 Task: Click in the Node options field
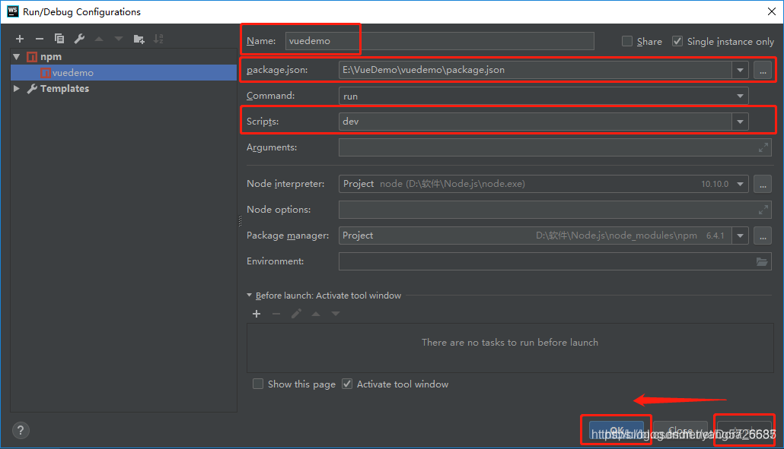coord(555,210)
